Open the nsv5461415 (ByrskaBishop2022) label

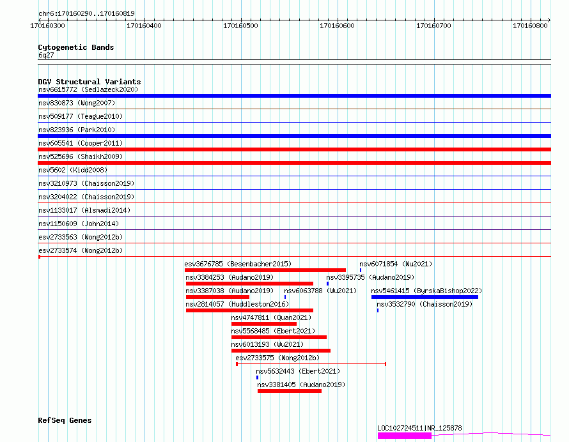pyautogui.click(x=426, y=291)
